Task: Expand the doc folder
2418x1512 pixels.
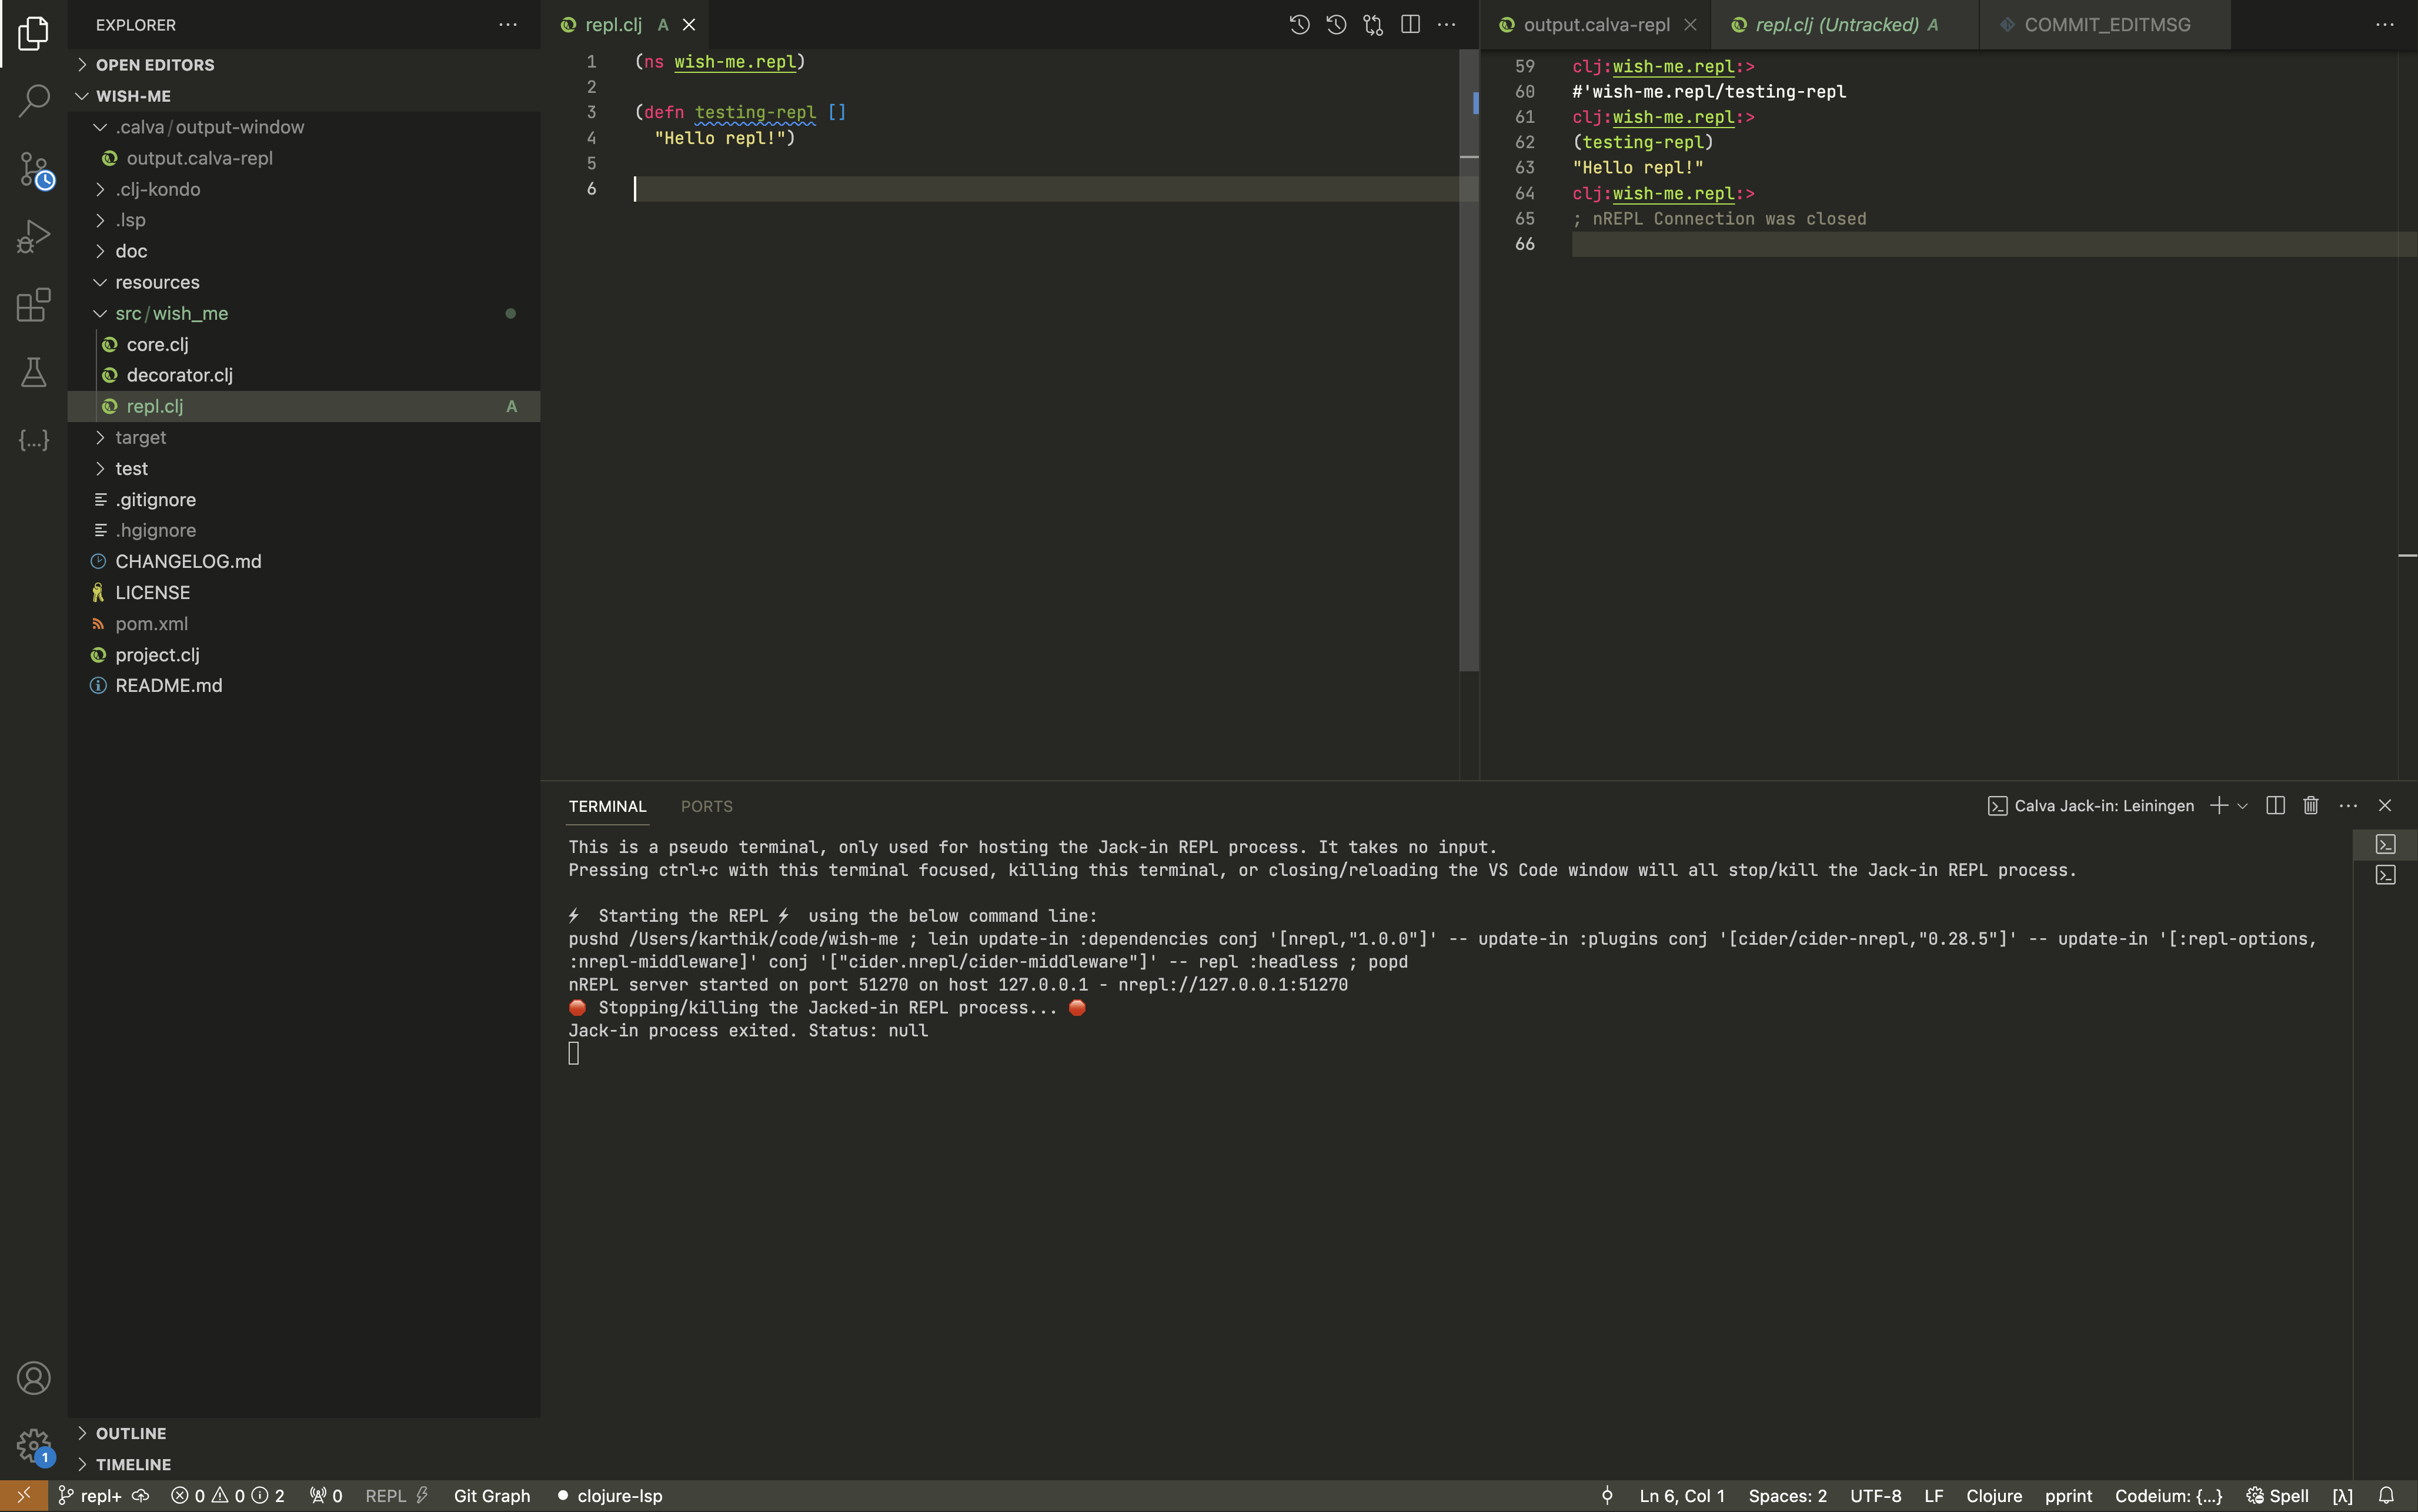Action: pyautogui.click(x=304, y=251)
